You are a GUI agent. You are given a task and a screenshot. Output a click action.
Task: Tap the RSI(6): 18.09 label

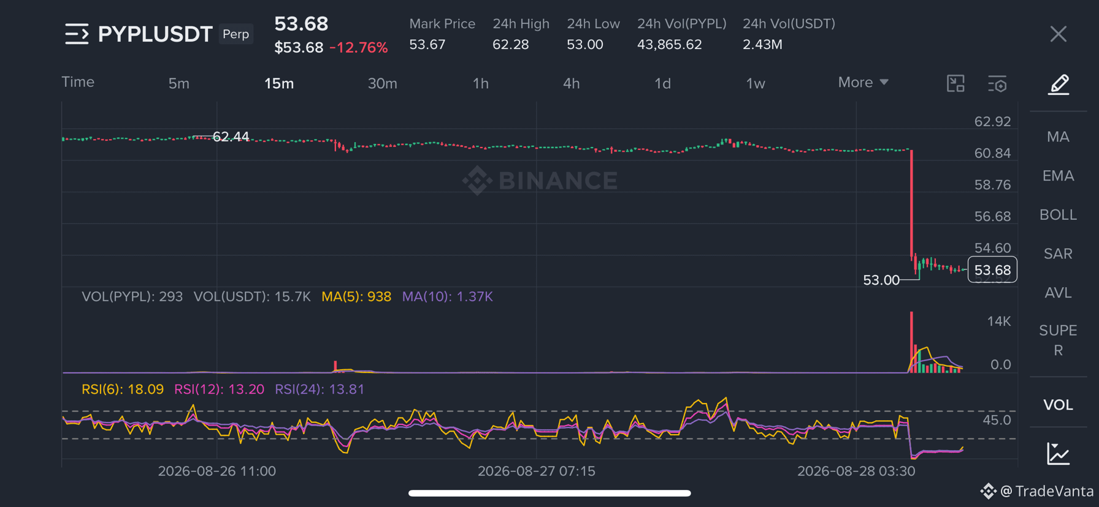tap(123, 389)
